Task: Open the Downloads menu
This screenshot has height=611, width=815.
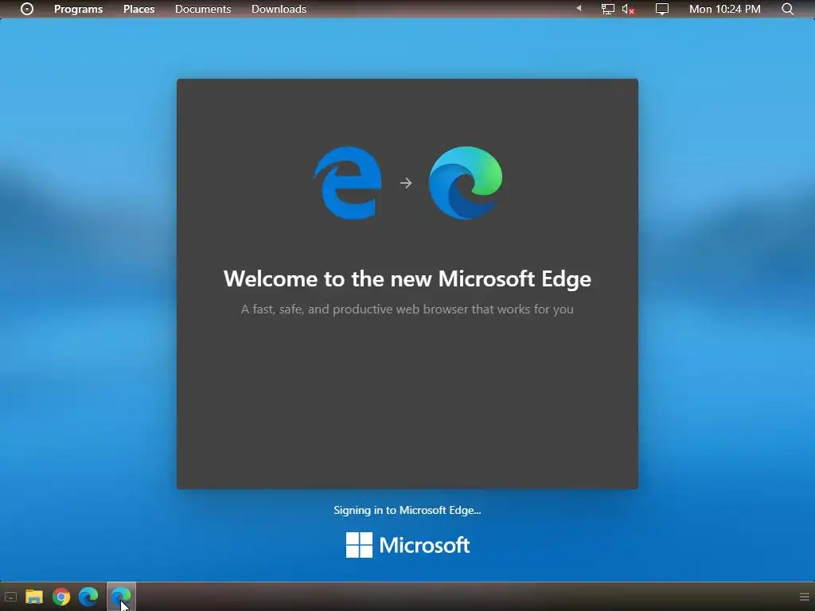Action: (x=279, y=9)
